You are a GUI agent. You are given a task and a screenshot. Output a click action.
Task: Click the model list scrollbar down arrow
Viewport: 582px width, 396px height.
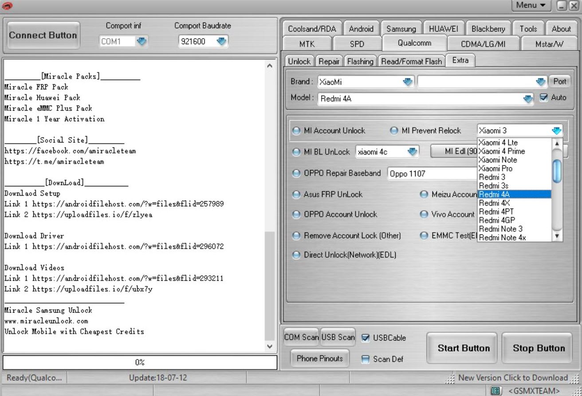tap(558, 237)
